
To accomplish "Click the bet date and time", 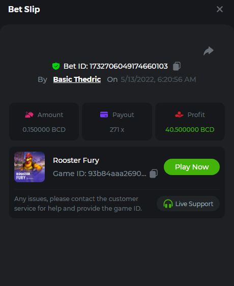I will [x=158, y=79].
